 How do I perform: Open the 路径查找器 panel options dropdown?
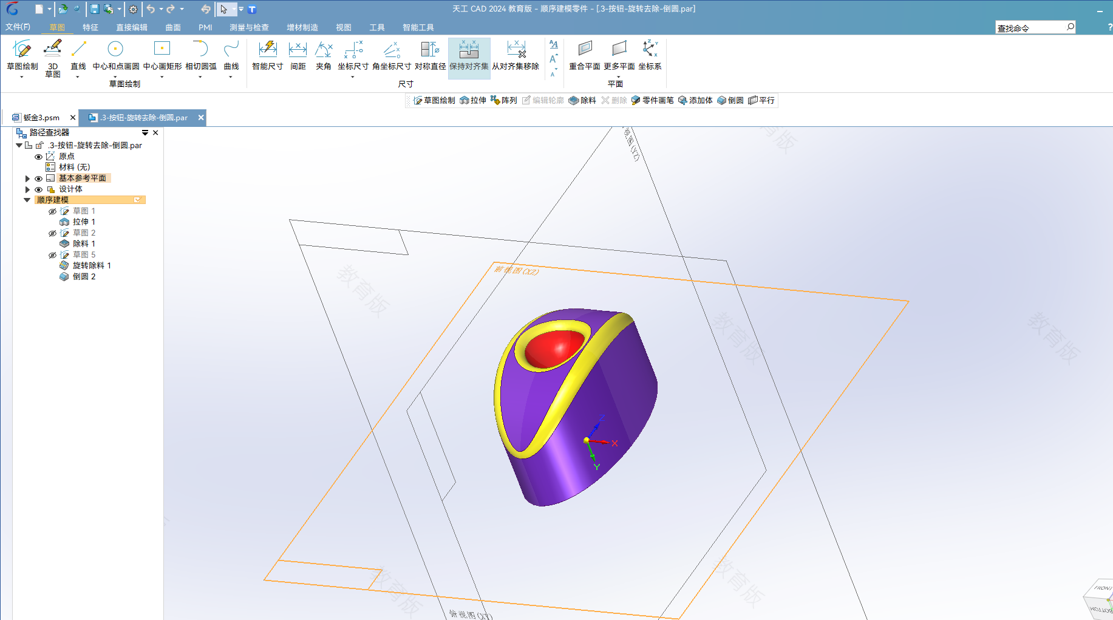[145, 132]
